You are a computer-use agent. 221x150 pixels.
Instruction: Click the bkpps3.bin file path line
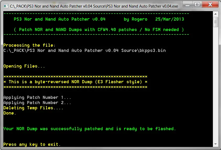(x=85, y=50)
